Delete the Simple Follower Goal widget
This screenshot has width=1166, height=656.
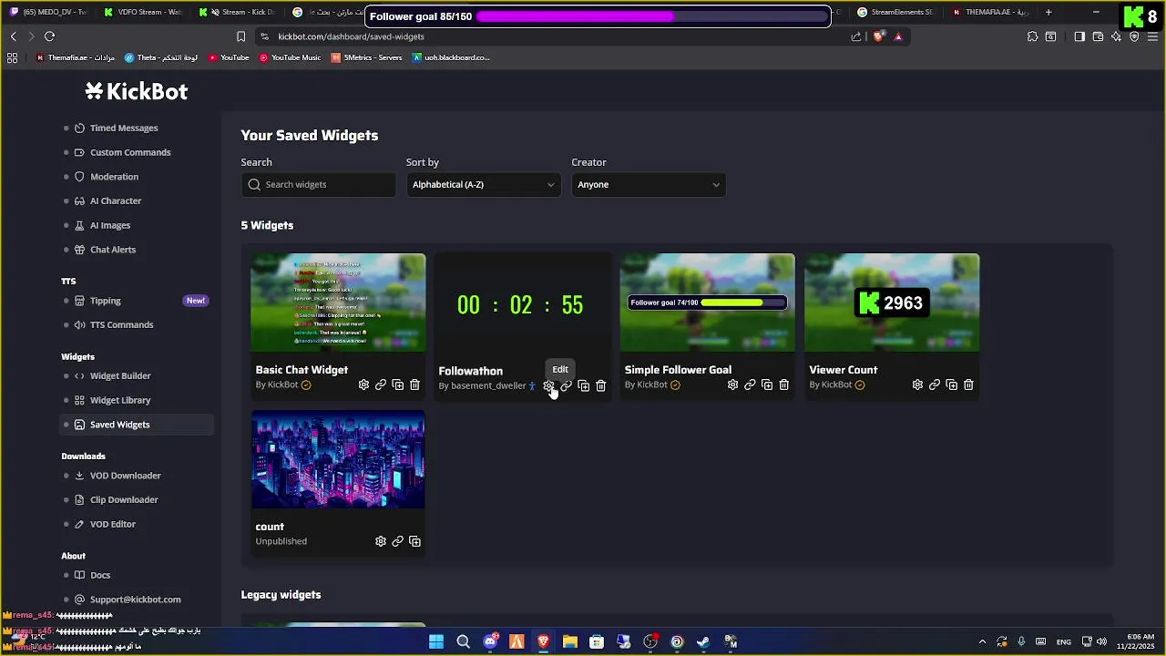click(783, 384)
